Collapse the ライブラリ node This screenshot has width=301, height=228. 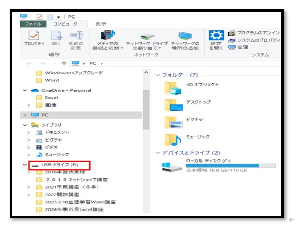tap(25, 125)
